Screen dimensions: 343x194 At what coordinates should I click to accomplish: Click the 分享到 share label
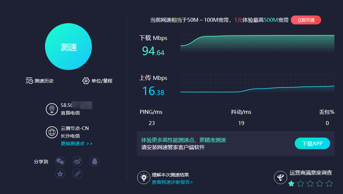tap(41, 162)
